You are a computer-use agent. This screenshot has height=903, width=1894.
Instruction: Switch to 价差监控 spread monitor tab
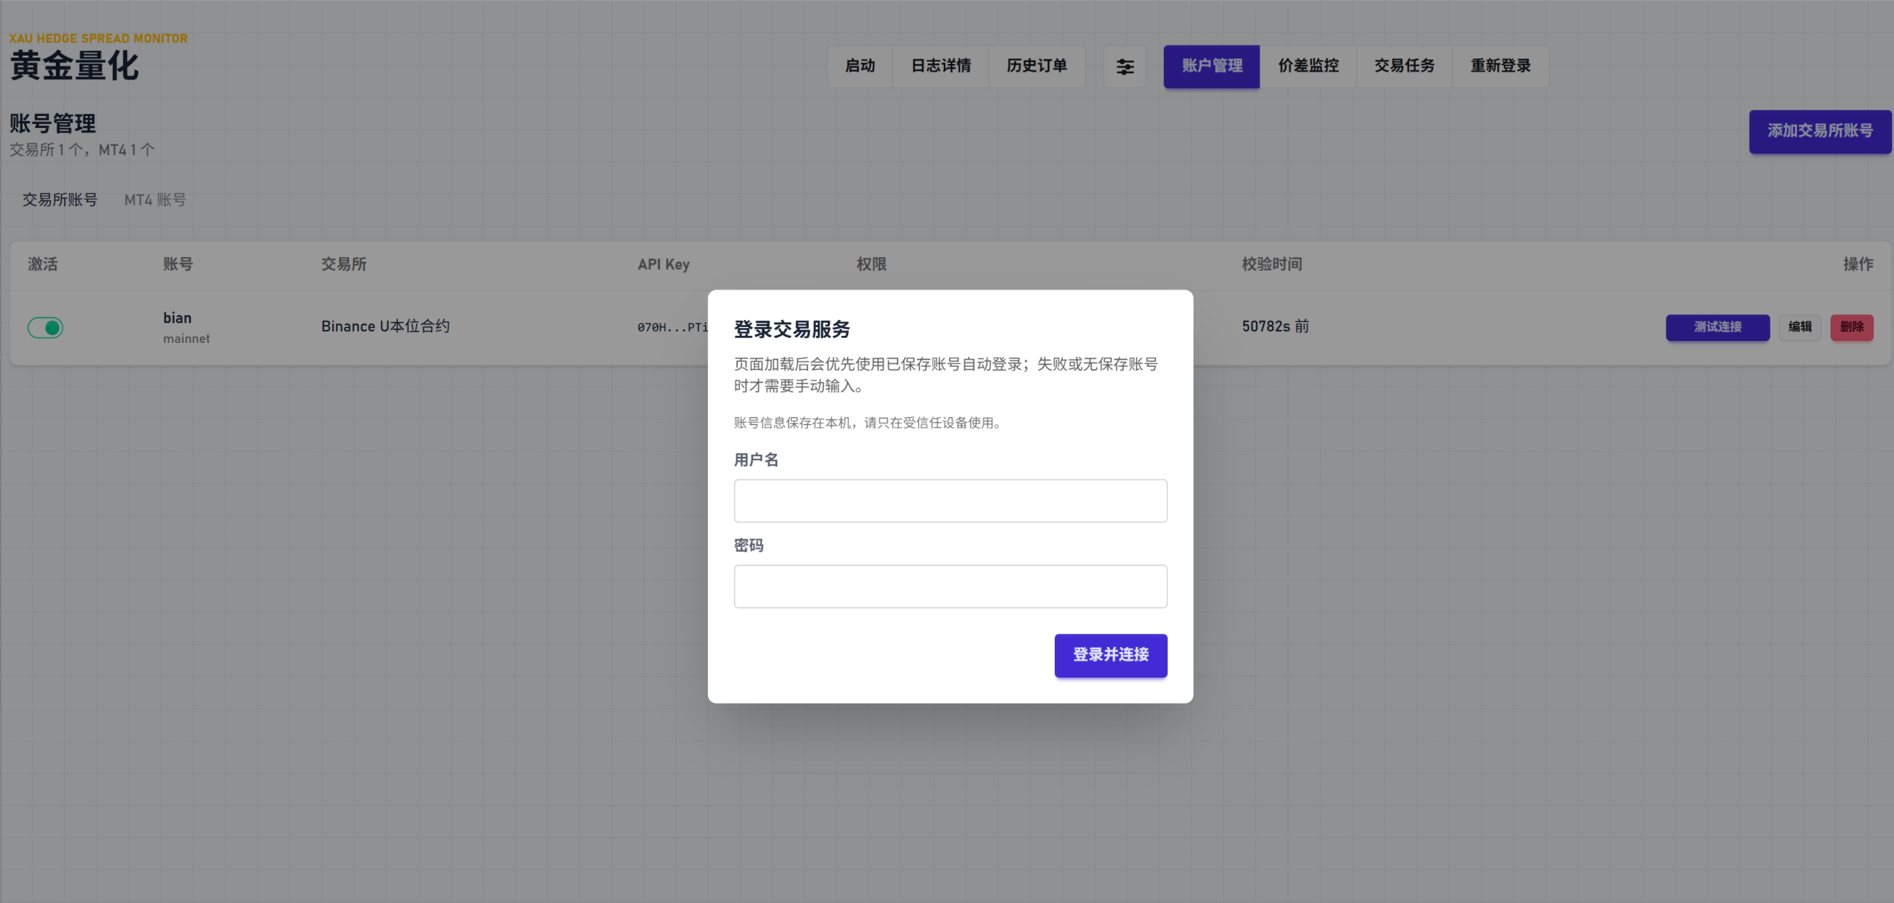click(1308, 67)
